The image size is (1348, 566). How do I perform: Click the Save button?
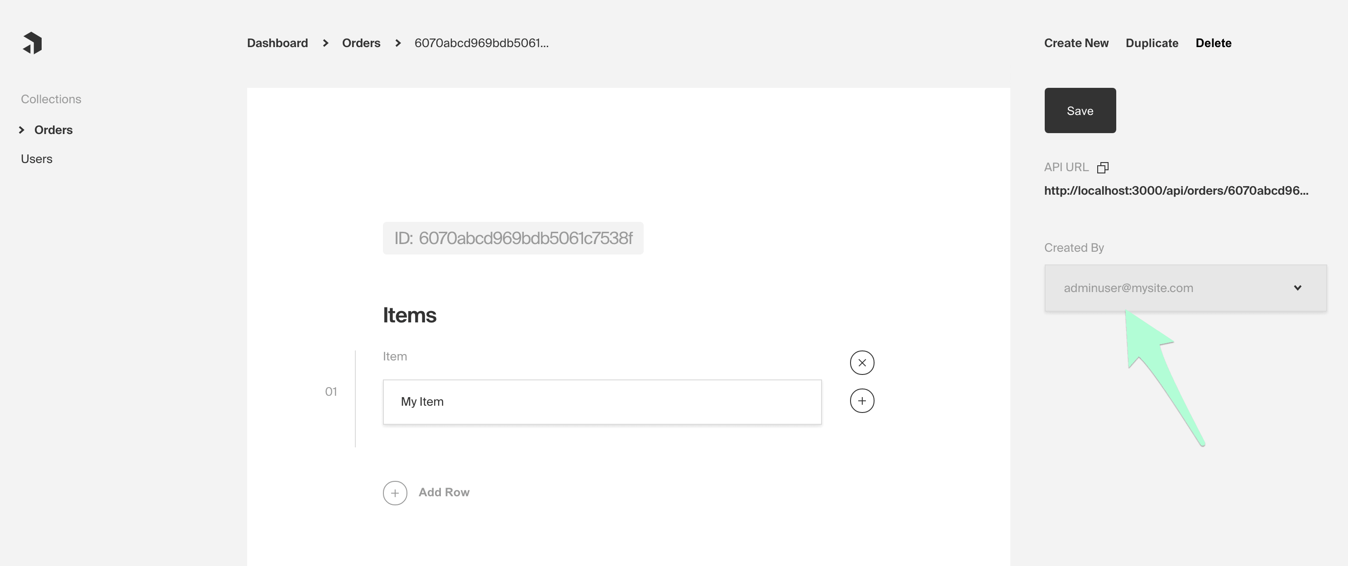(x=1080, y=109)
